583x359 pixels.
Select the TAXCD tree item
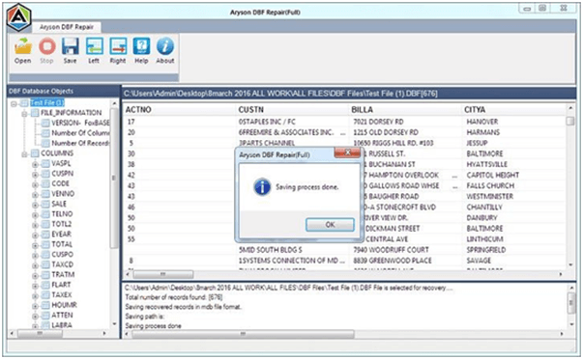click(62, 264)
